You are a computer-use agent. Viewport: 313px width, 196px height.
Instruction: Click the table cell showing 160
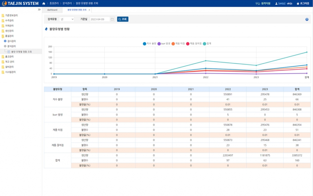(x=297, y=161)
